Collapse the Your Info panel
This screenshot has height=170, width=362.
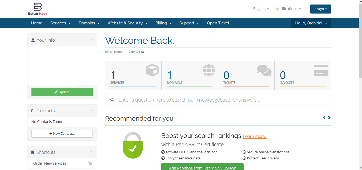pos(91,40)
